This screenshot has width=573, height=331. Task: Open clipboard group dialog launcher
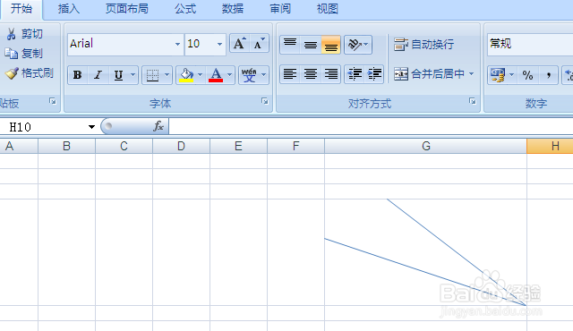[53, 101]
